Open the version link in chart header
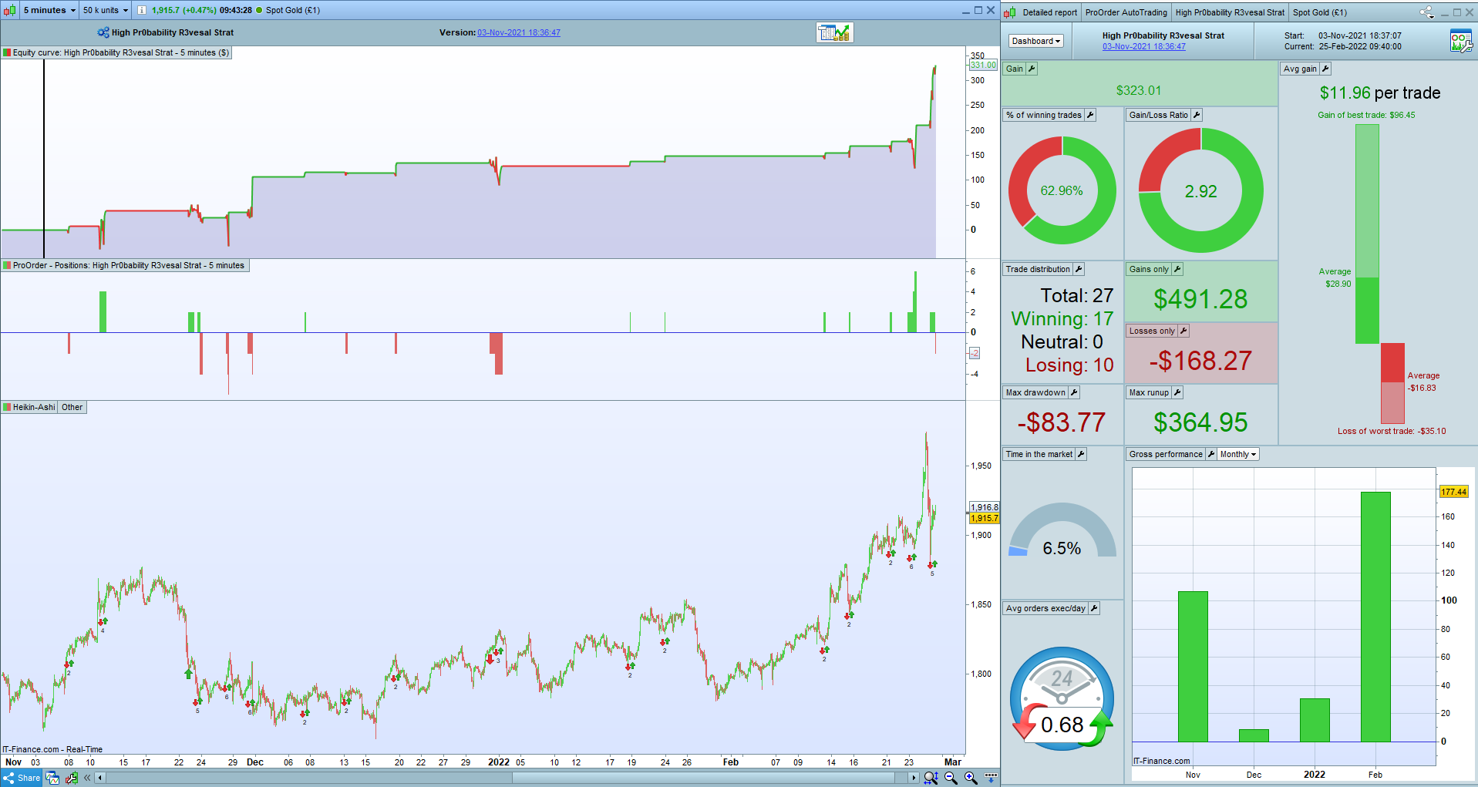1478x787 pixels. (x=519, y=32)
